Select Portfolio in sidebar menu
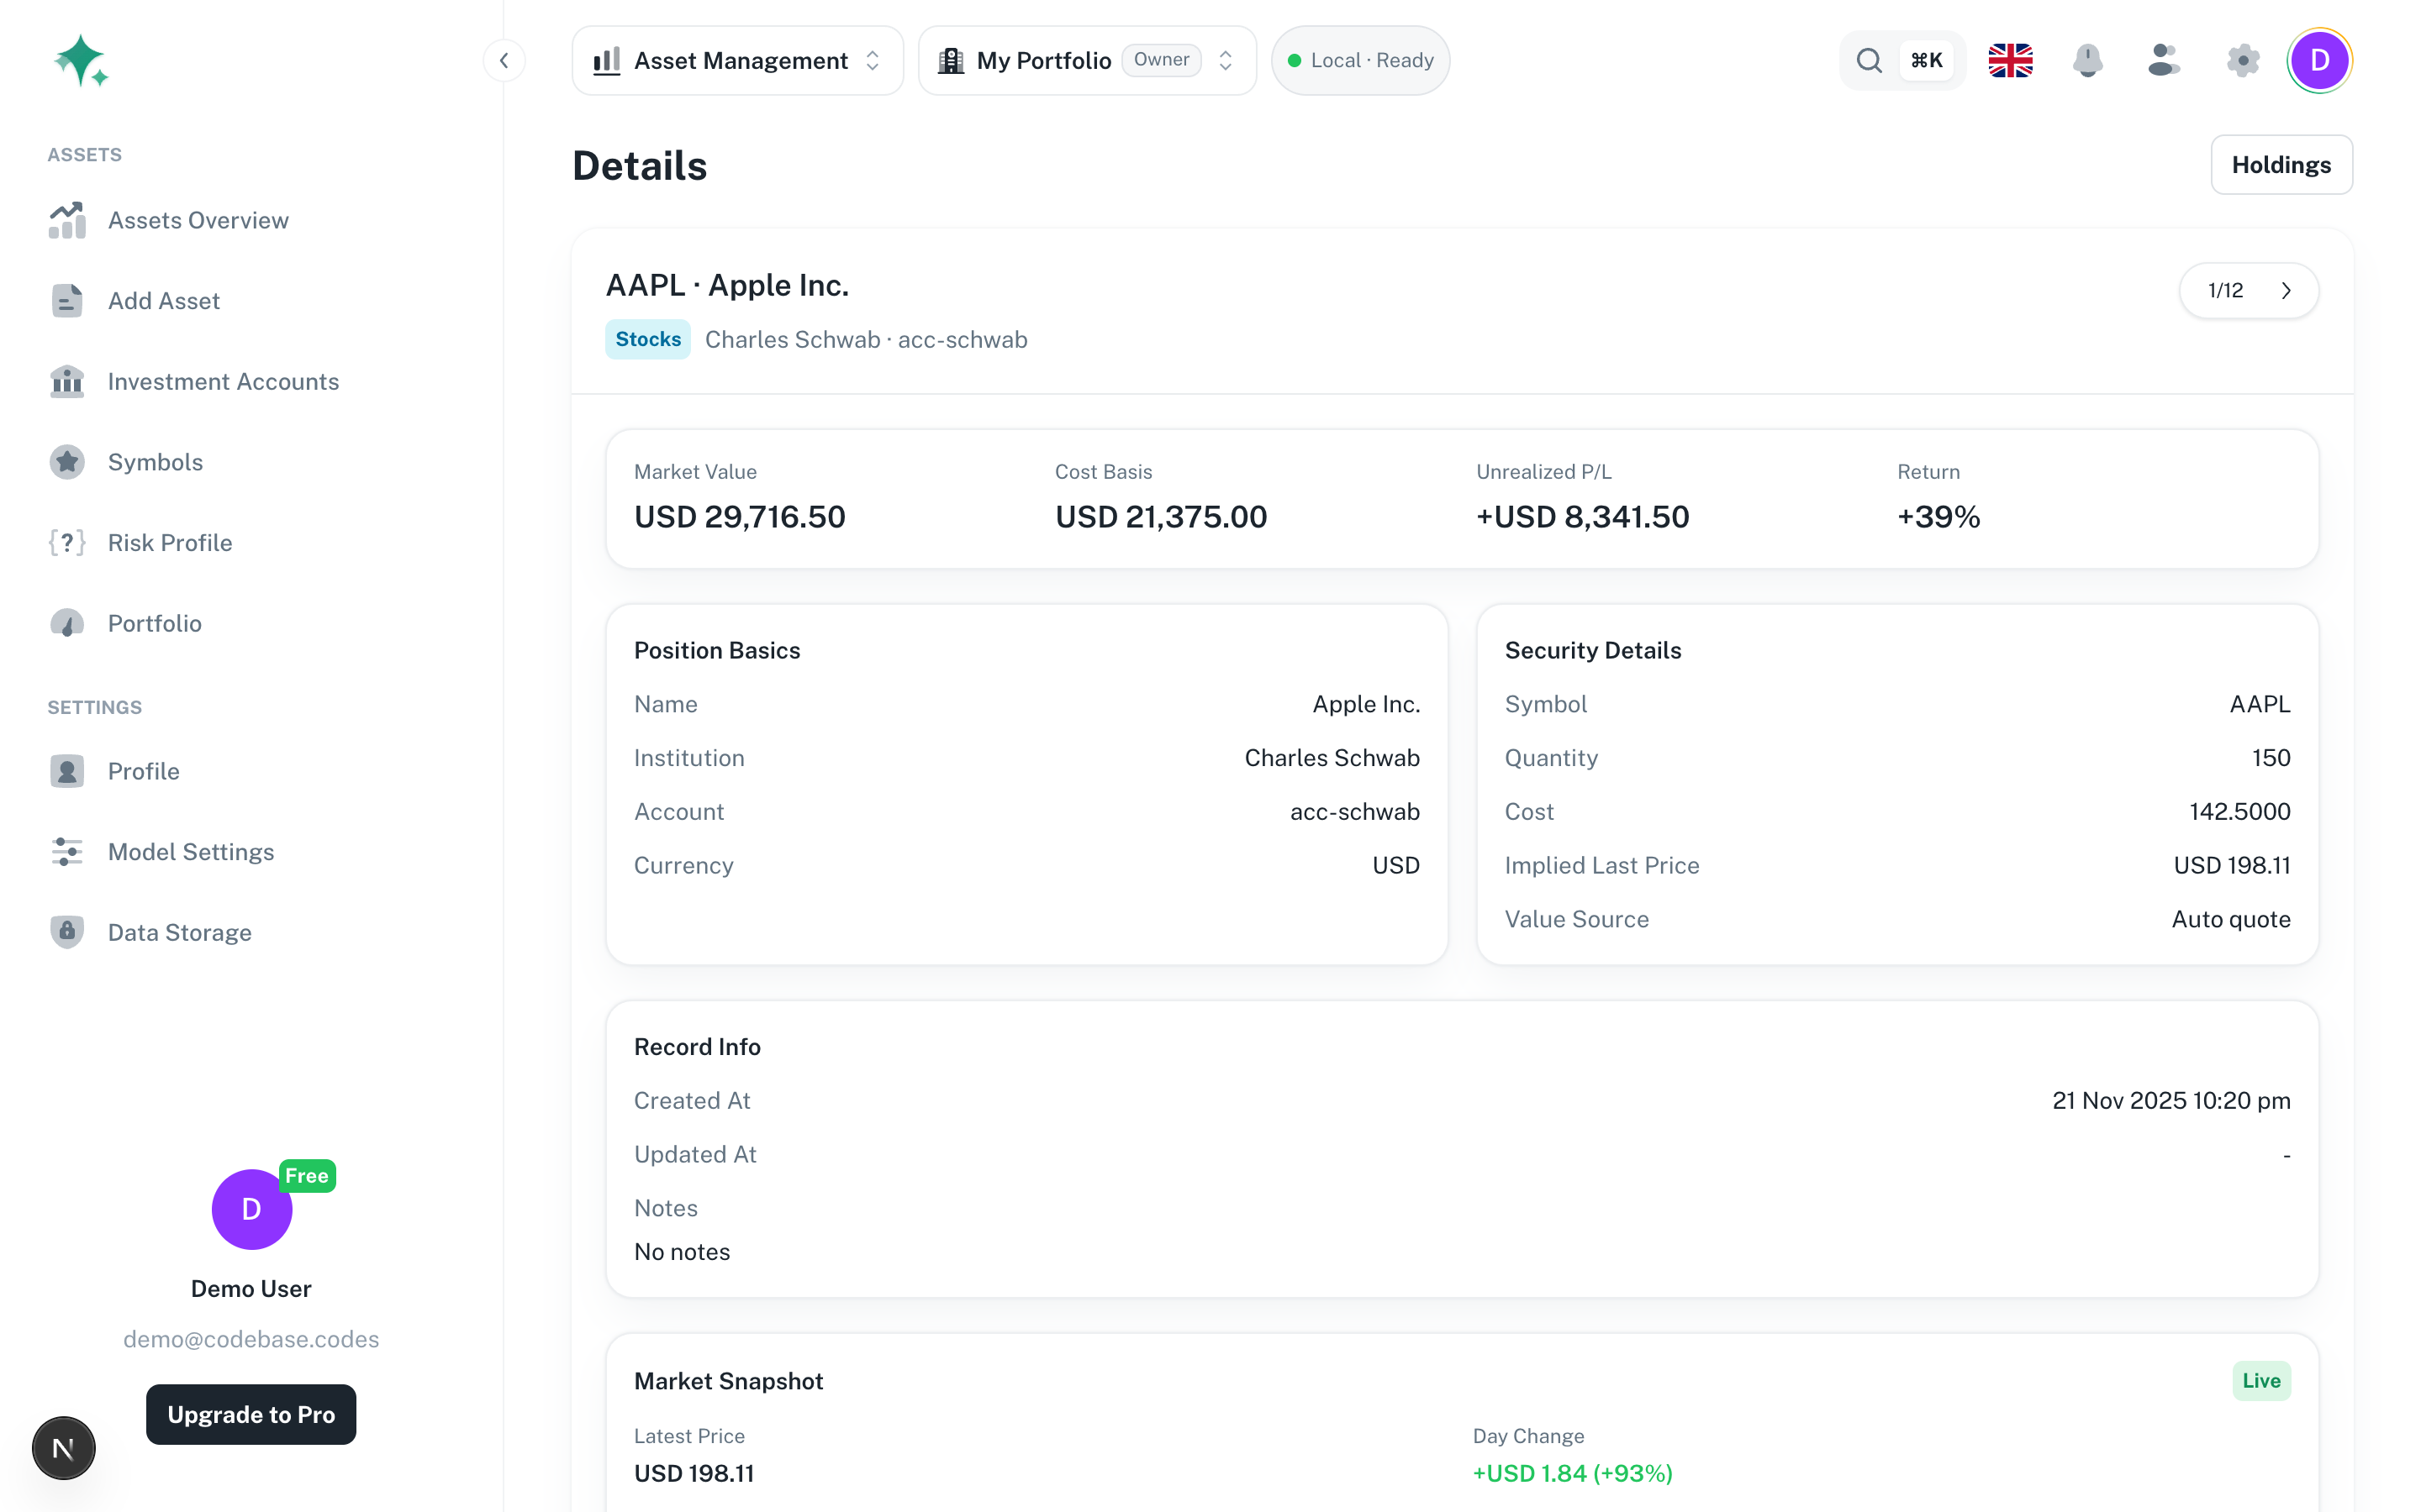The width and height of the screenshot is (2421, 1512). [x=155, y=623]
